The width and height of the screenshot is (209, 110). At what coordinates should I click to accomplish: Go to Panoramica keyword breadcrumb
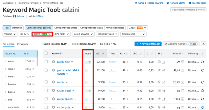pyautogui.click(x=28, y=3)
